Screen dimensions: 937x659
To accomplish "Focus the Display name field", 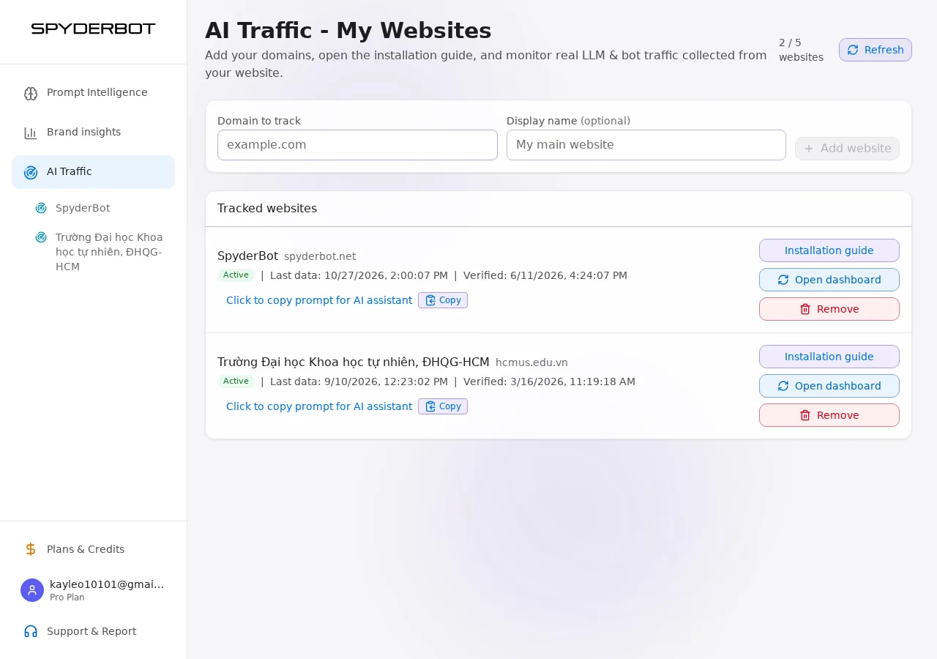I will coord(646,145).
